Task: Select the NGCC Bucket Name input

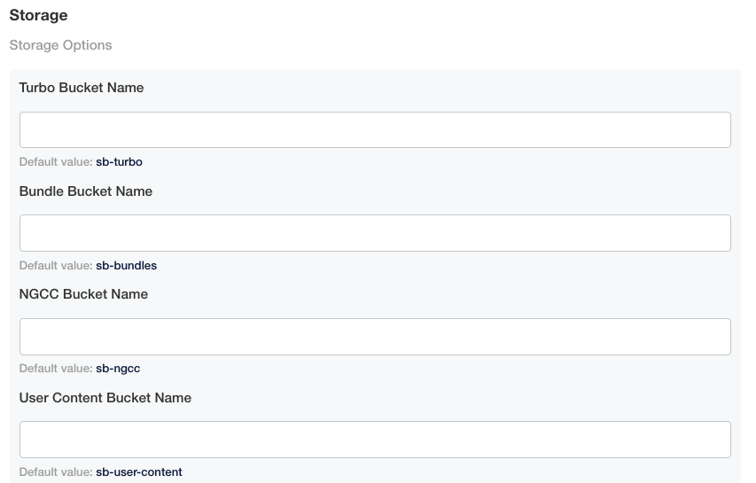Action: (x=375, y=337)
